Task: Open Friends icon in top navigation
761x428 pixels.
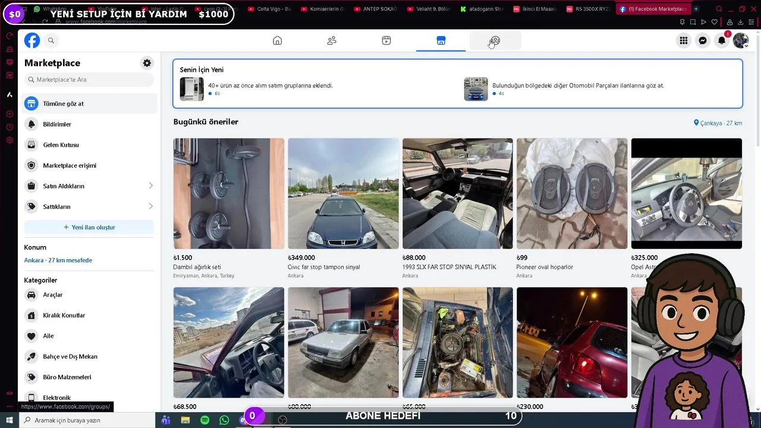Action: click(x=332, y=40)
